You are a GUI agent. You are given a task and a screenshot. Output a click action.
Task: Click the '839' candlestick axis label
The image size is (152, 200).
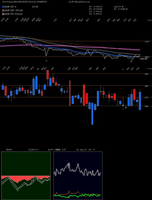coord(147,106)
